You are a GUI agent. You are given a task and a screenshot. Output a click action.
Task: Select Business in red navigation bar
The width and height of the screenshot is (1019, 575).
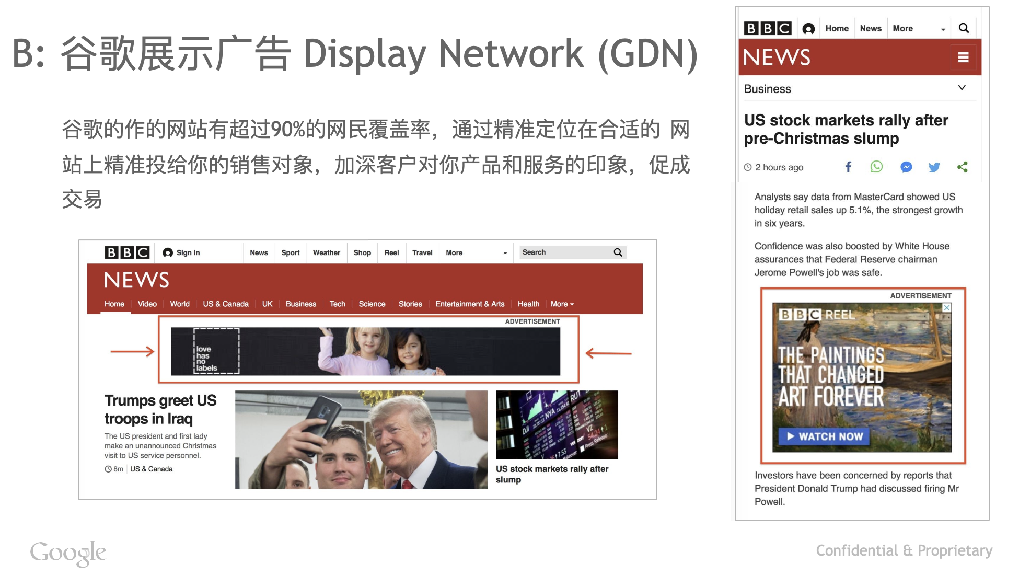(x=301, y=304)
